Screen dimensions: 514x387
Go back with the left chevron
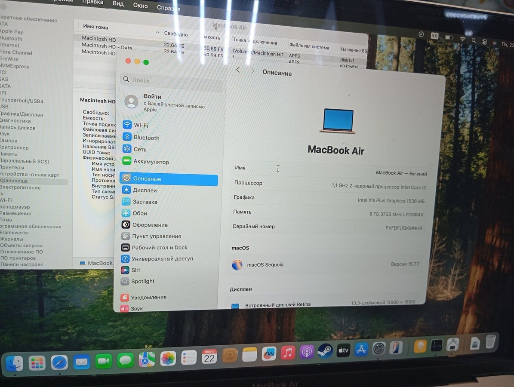[238, 70]
